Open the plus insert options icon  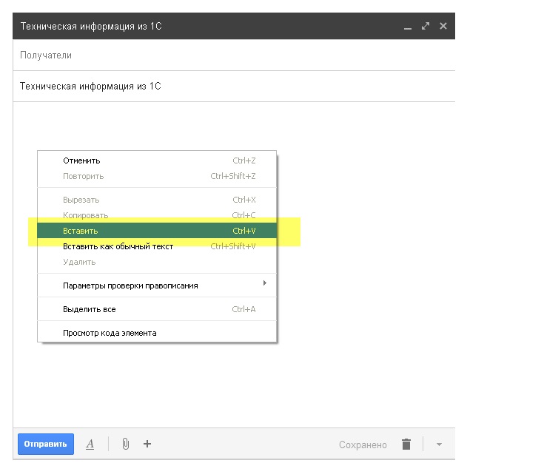tap(147, 444)
